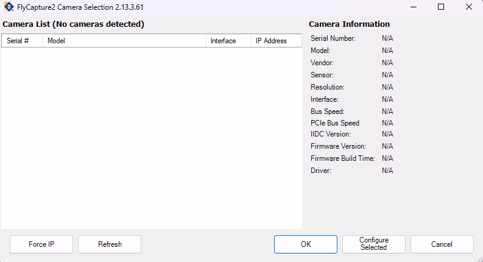The image size is (483, 262).
Task: Click the Resolution N/A value
Action: pos(387,87)
